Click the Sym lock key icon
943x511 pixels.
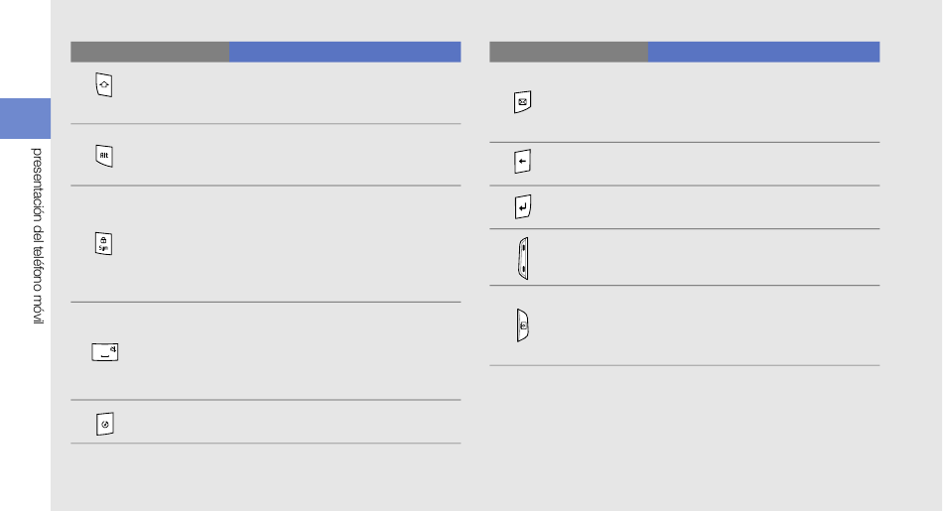tap(103, 243)
